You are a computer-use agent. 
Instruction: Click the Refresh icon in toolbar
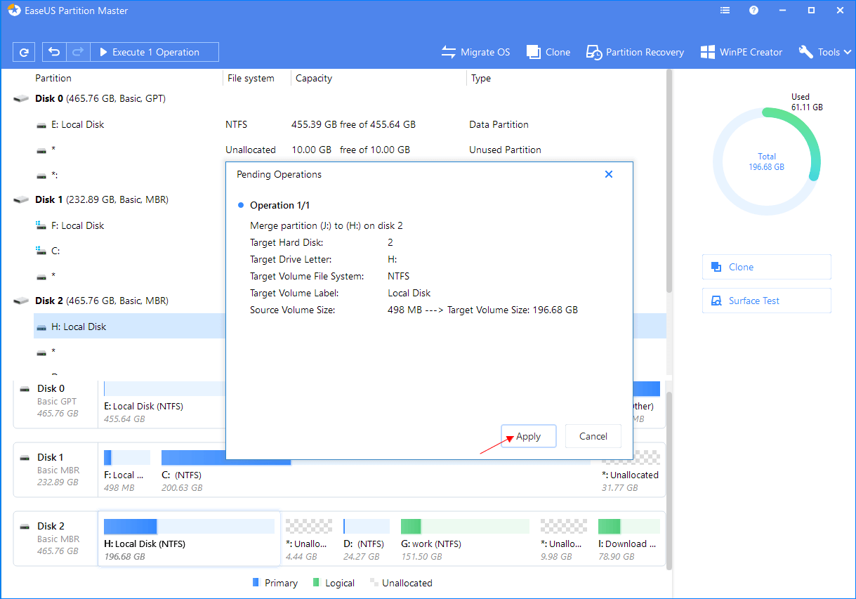click(24, 52)
